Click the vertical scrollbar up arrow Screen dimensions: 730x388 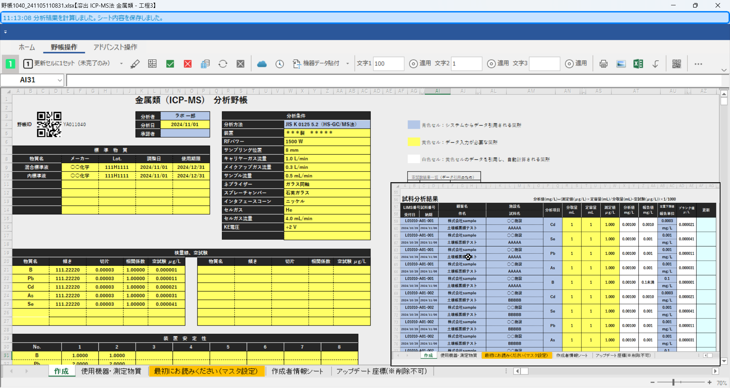point(724,93)
